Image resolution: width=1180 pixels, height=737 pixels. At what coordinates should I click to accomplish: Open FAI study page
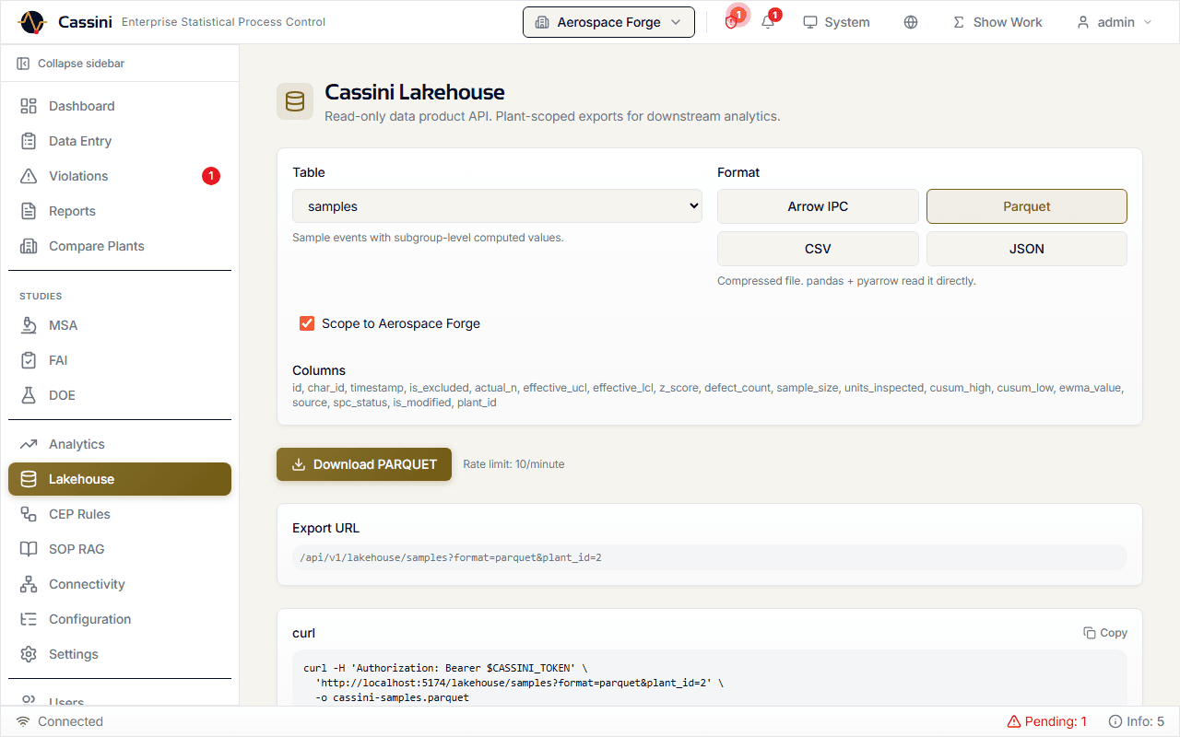(x=120, y=360)
